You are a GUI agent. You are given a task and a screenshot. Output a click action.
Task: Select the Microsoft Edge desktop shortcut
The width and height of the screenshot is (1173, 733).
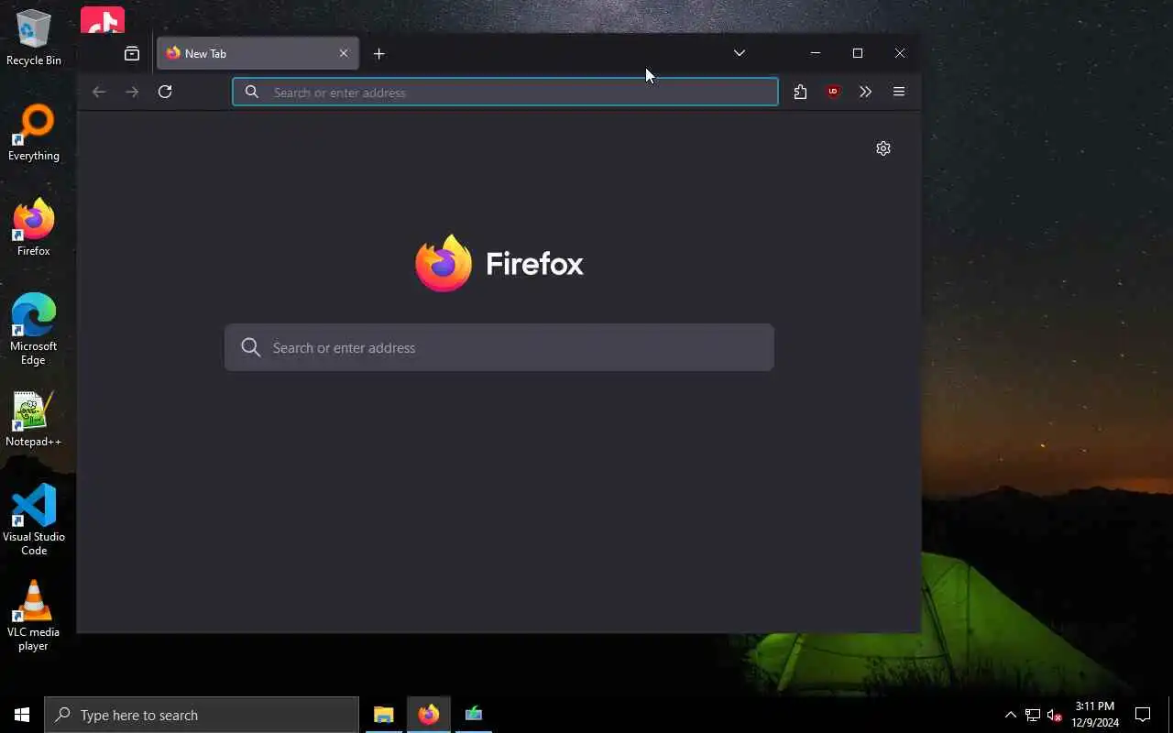pos(34,330)
